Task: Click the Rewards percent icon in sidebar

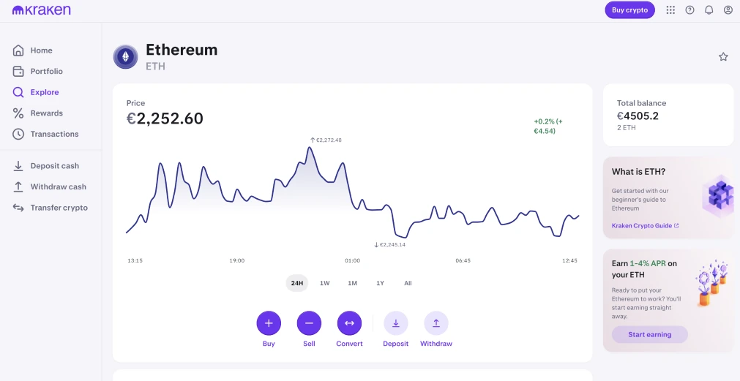Action: click(18, 113)
